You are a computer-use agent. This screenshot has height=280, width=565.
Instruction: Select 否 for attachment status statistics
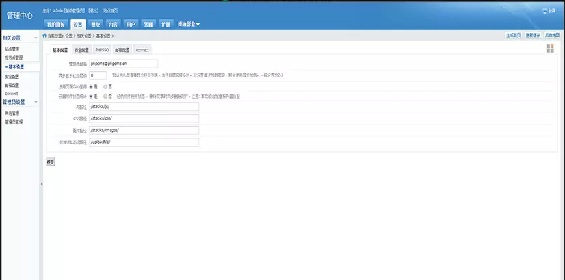coord(105,97)
